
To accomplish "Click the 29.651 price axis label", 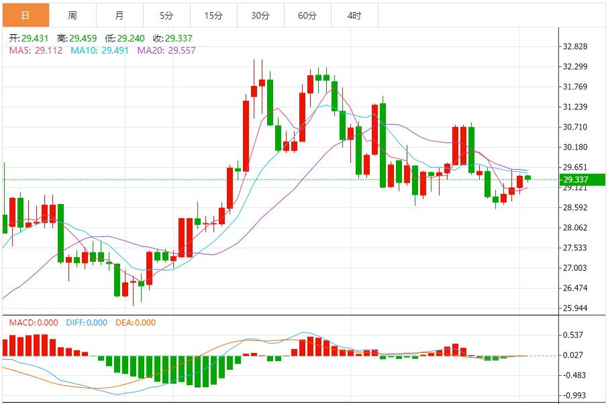I will pos(575,167).
